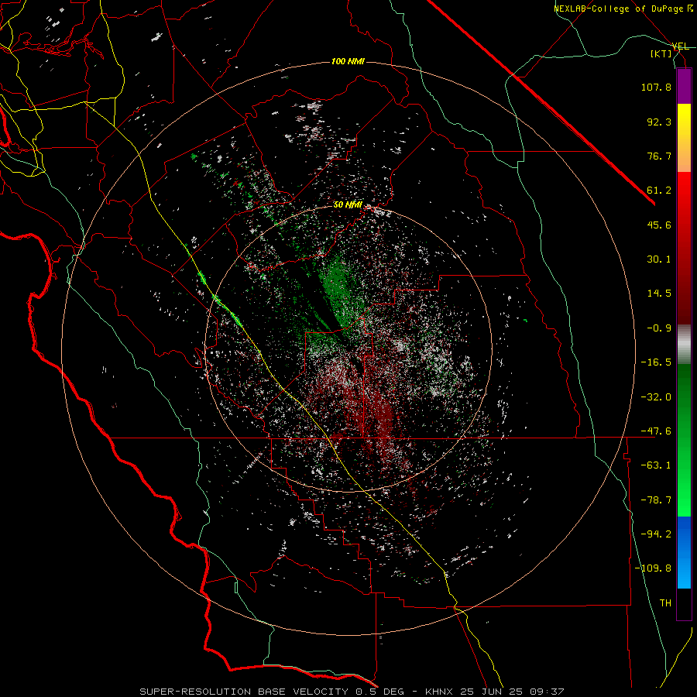This screenshot has width=697, height=697.
Task: Click the 92.3 velocity scale value
Action: [659, 122]
